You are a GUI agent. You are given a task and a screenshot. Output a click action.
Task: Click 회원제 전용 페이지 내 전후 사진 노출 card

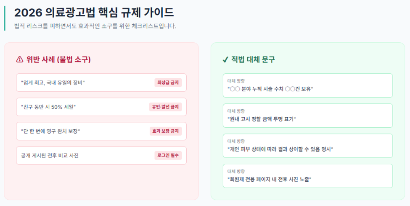point(308,176)
